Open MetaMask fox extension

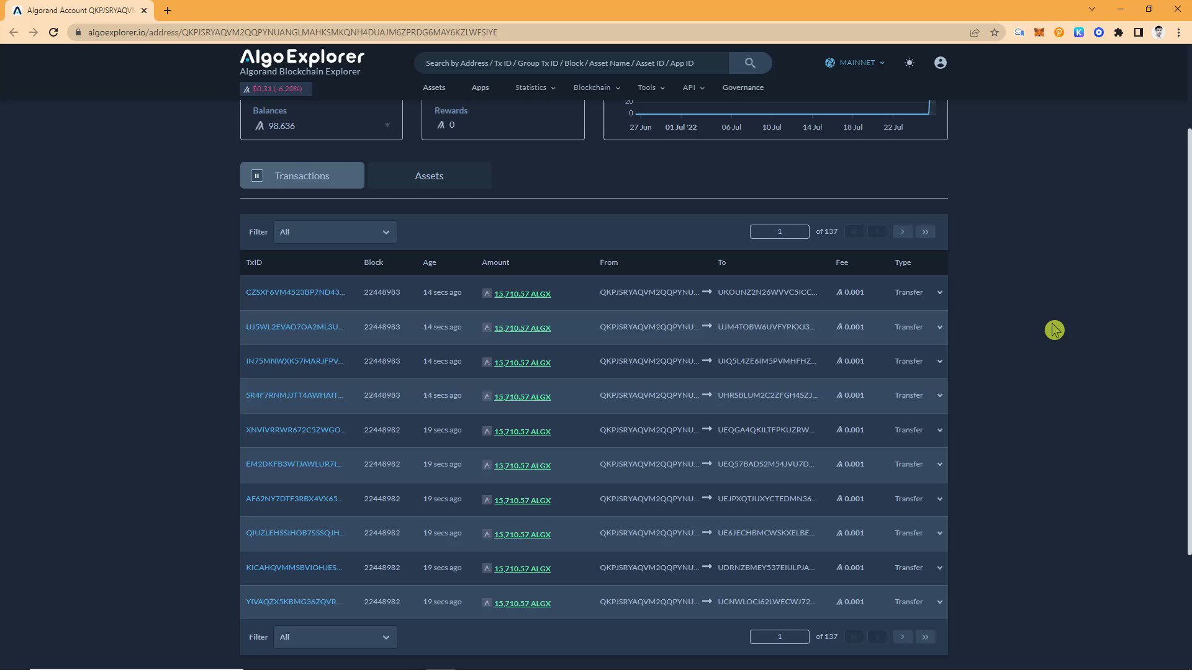(1039, 32)
